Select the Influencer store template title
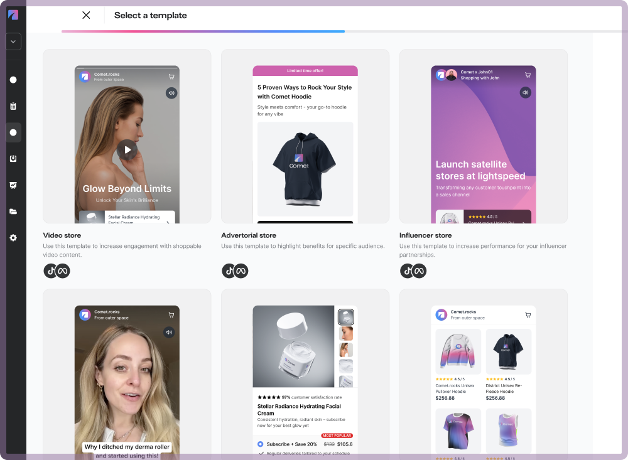628x460 pixels. 425,235
